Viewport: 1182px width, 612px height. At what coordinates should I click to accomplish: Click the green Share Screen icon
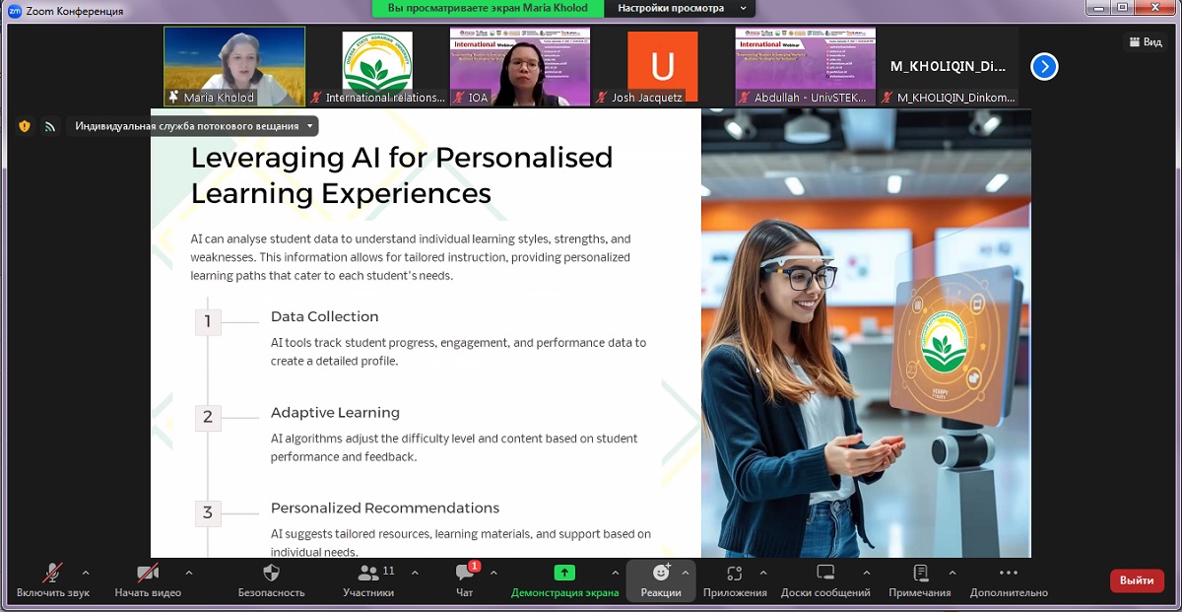[564, 573]
